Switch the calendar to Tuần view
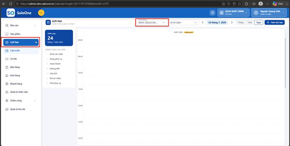The image size is (290, 146). (x=250, y=22)
